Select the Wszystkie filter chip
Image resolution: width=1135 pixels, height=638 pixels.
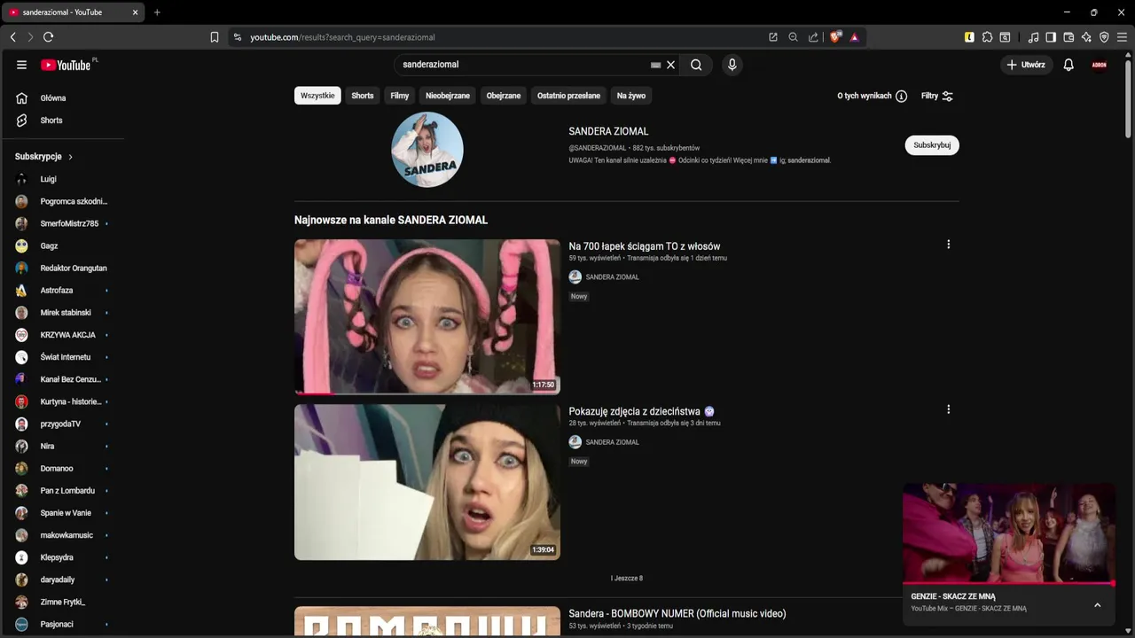317,96
